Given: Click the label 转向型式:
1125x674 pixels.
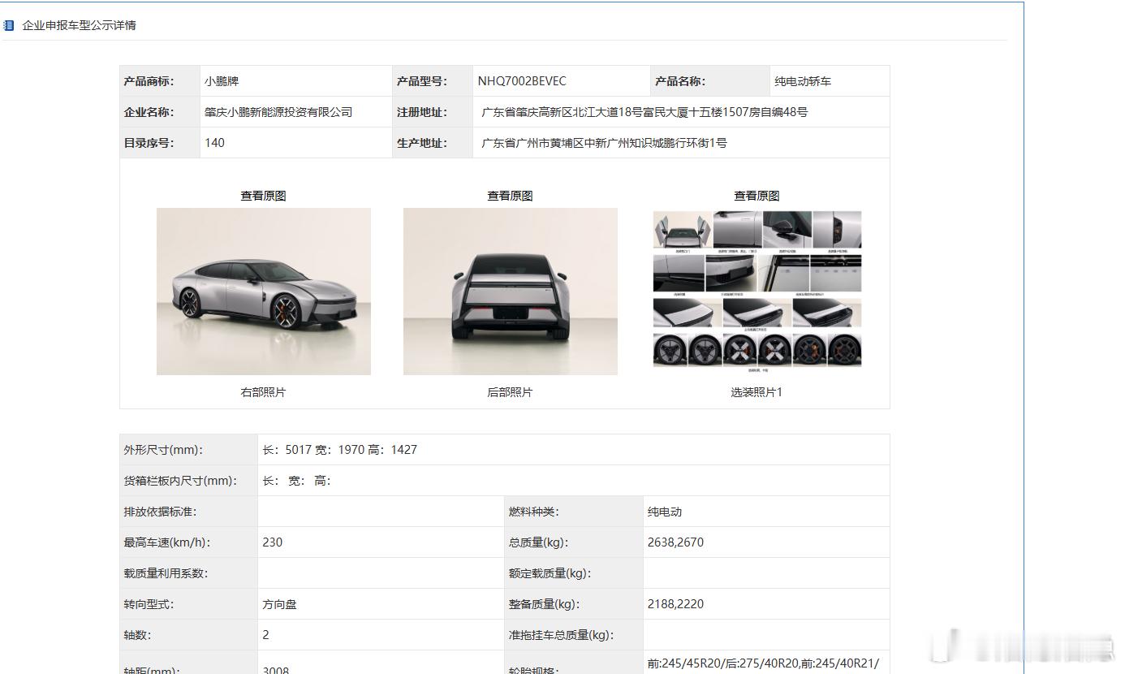Looking at the screenshot, I should [149, 604].
